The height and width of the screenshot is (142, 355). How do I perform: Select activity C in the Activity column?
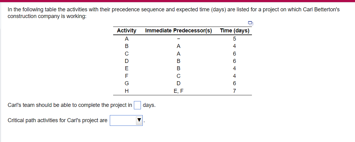[x=127, y=54]
